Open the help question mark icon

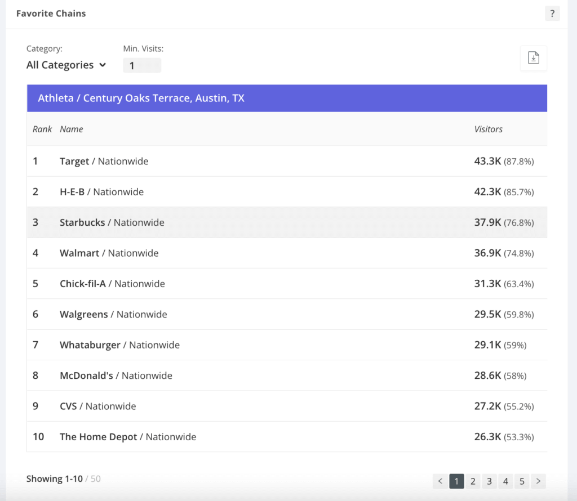click(x=552, y=14)
